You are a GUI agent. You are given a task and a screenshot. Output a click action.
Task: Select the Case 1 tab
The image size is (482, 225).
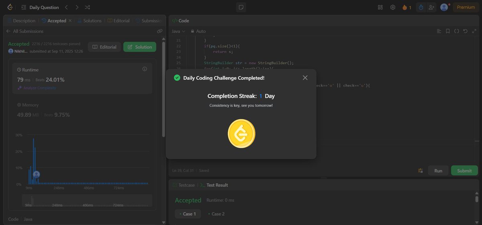tap(187, 214)
